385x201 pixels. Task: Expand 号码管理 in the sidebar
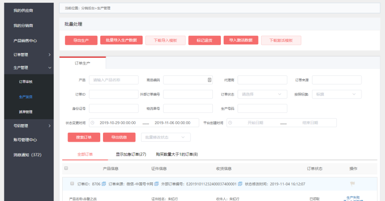pyautogui.click(x=29, y=126)
